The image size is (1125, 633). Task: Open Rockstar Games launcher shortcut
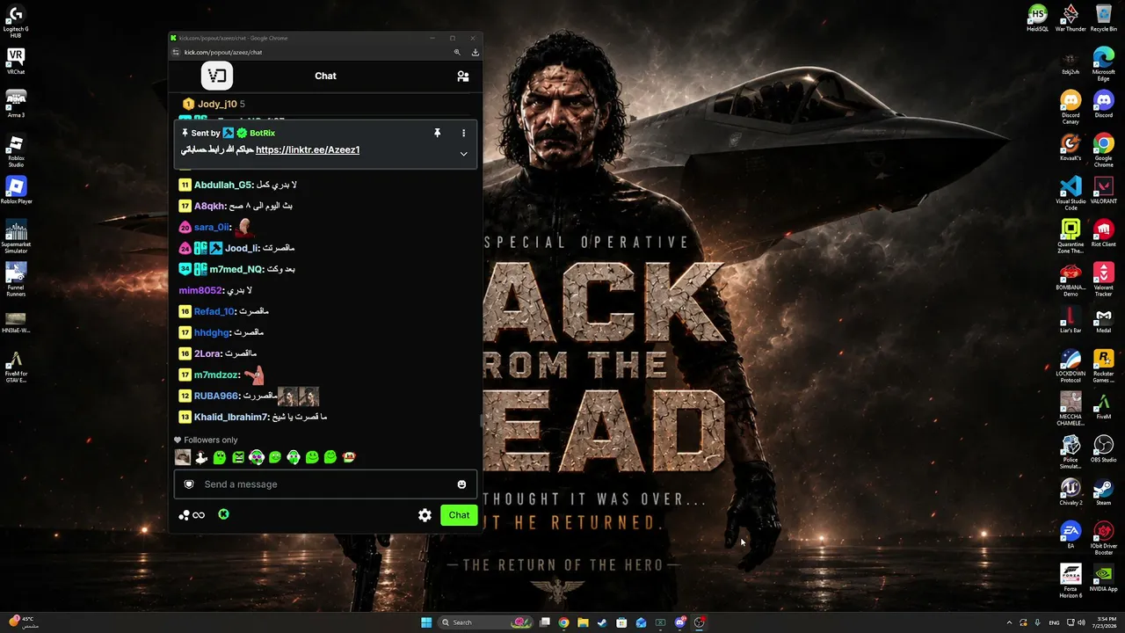tap(1104, 366)
